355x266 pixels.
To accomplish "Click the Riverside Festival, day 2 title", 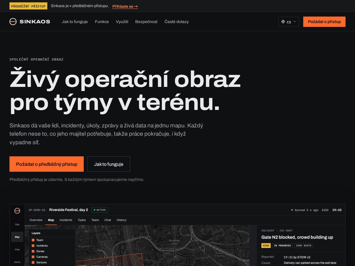I will [x=68, y=210].
